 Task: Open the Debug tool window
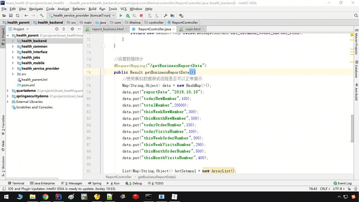click(134, 183)
